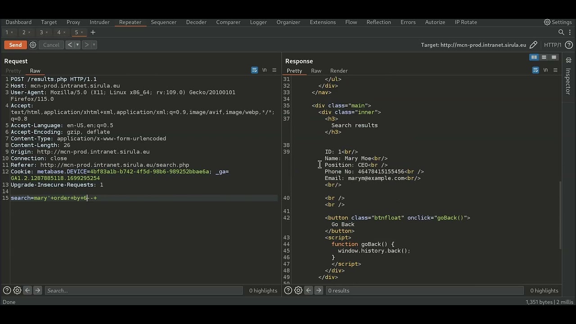Switch to the Autorize tab
Image resolution: width=576 pixels, height=324 pixels.
[x=435, y=22]
